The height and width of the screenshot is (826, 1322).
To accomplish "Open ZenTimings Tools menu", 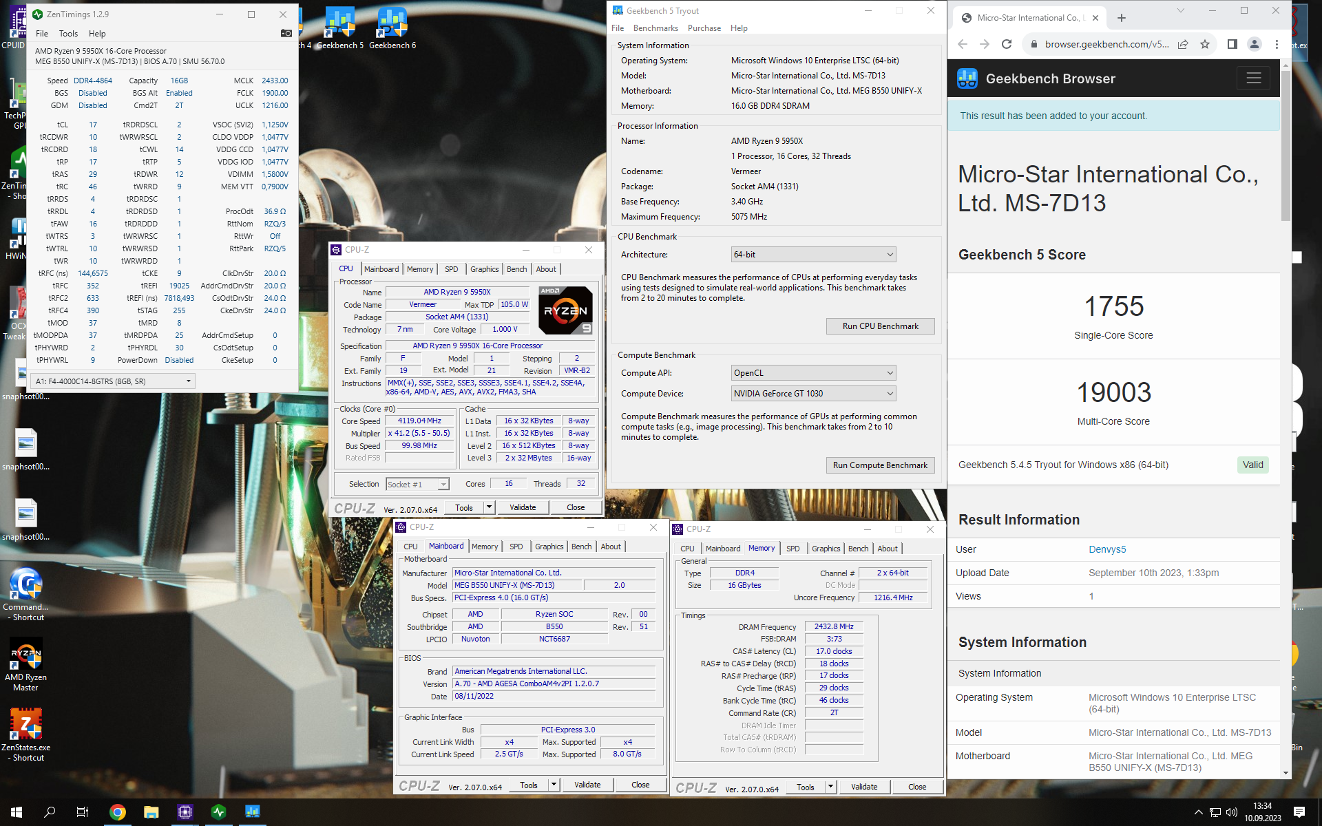I will [x=68, y=33].
